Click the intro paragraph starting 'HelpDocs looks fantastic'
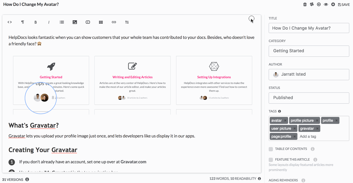 click(131, 40)
